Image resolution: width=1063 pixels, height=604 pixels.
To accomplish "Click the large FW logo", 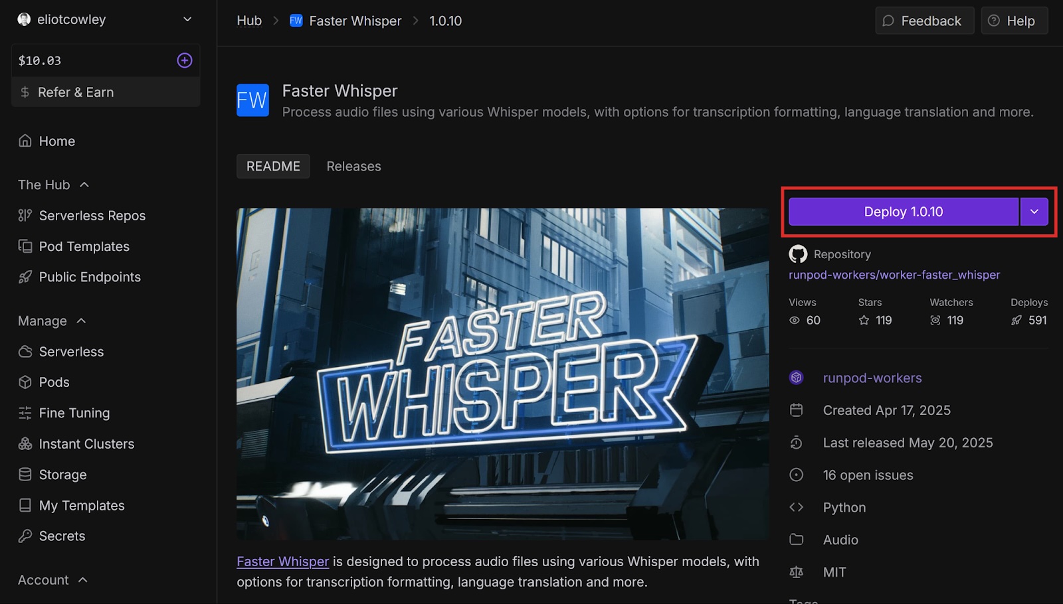I will pyautogui.click(x=252, y=100).
